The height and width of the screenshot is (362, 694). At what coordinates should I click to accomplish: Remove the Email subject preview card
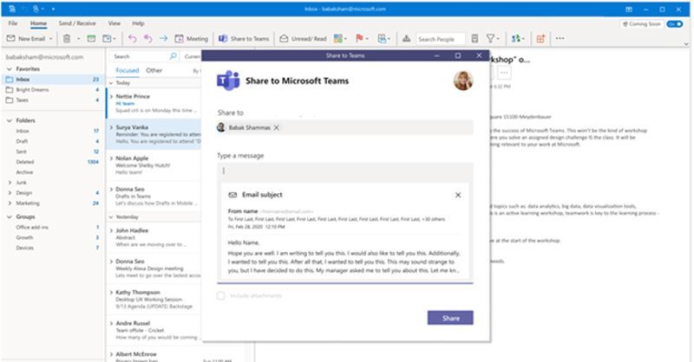coord(458,195)
